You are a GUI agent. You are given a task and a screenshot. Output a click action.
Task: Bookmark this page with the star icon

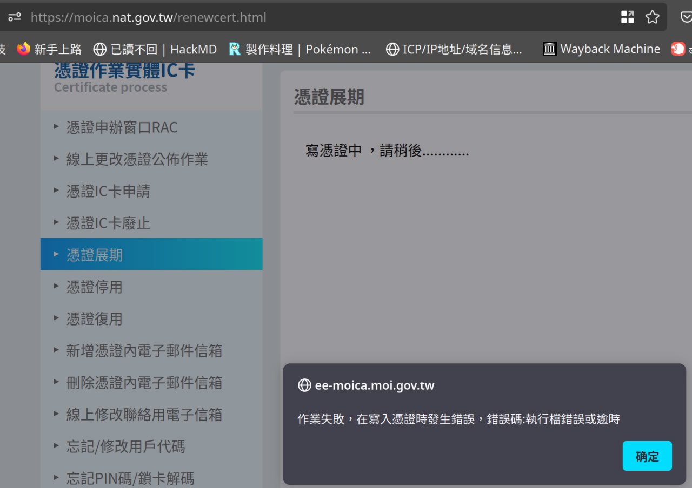pos(653,17)
